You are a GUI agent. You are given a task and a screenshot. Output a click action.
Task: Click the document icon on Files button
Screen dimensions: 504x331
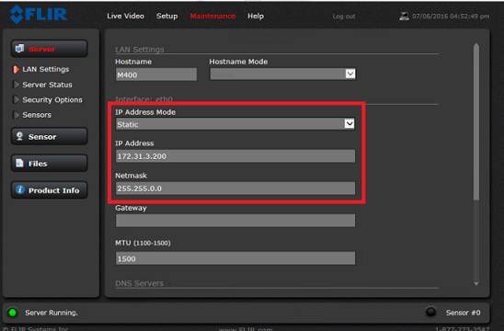pyautogui.click(x=19, y=163)
